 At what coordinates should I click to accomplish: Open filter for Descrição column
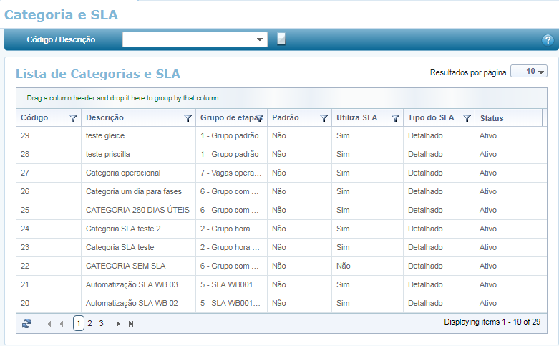pos(188,118)
